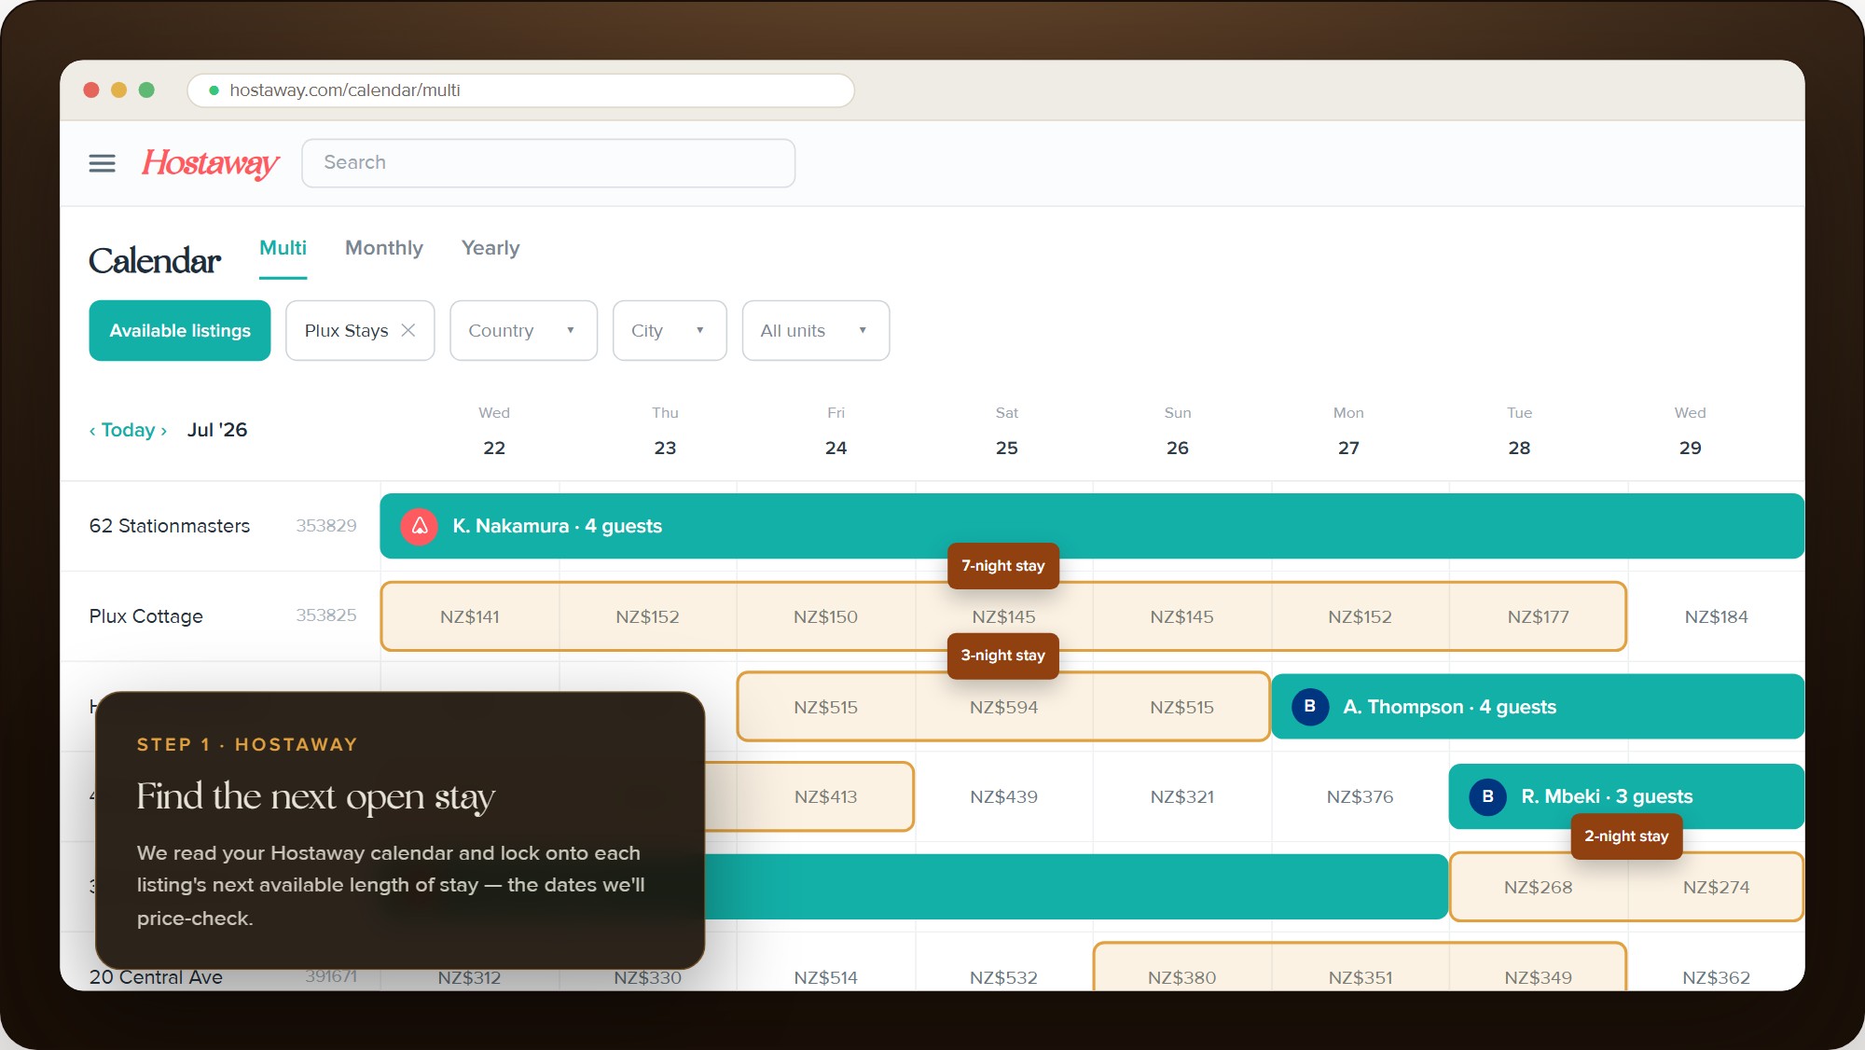The image size is (1865, 1050).
Task: Click listing ID 353829
Action: click(x=326, y=526)
